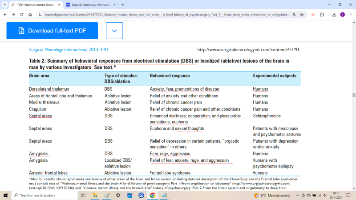Select the Cingulum cell
The image size is (356, 200).
(37, 109)
